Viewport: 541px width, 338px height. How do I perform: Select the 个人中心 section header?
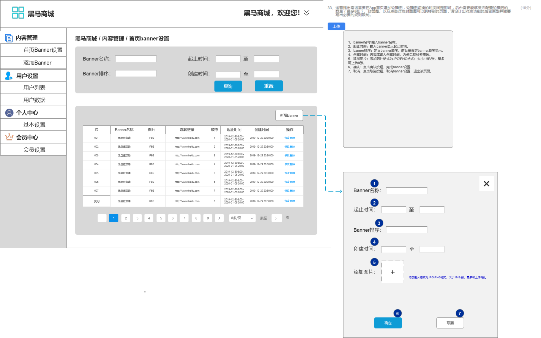(33, 113)
